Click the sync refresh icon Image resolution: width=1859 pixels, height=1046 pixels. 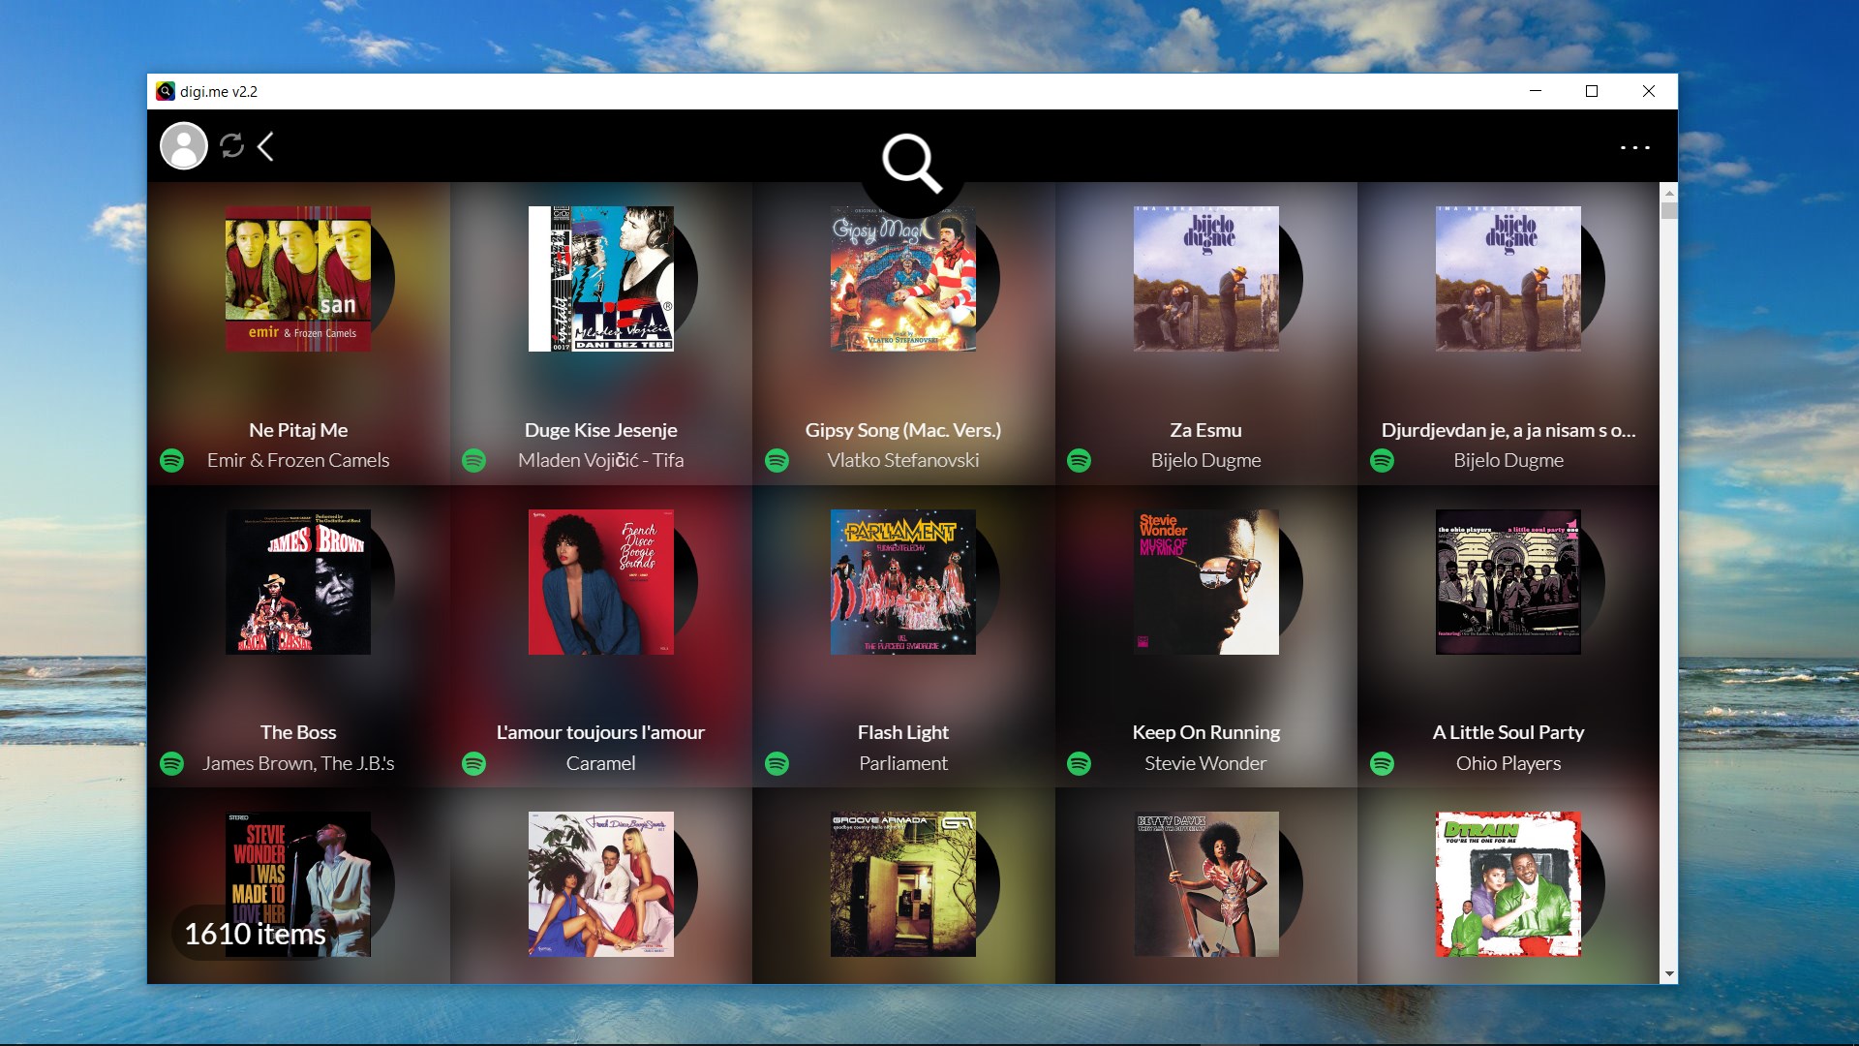(231, 146)
